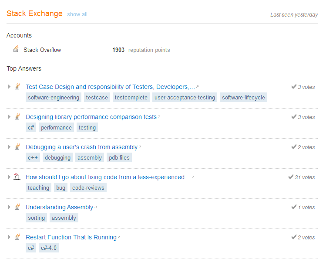The image size is (326, 259).
Task: Select the user-acceptance-testing tag
Action: (x=185, y=97)
